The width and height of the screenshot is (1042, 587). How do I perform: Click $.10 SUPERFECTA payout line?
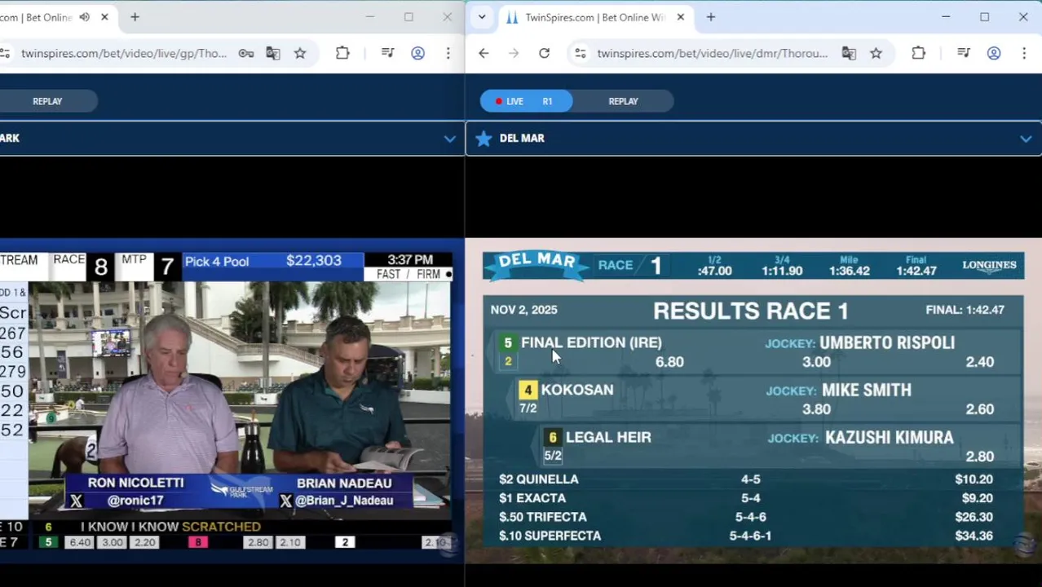(745, 536)
